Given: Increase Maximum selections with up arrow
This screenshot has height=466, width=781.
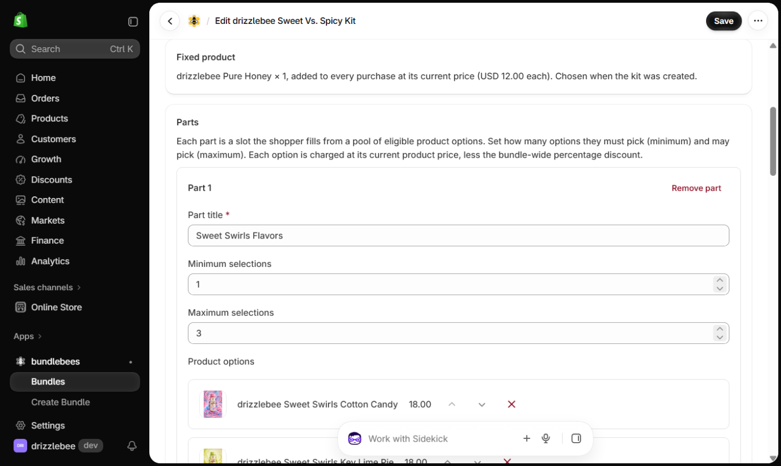Looking at the screenshot, I should tap(719, 330).
